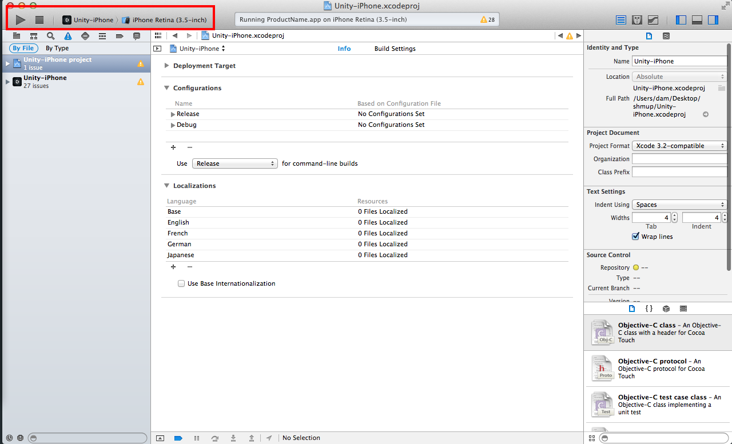Switch to the Assistant editor
This screenshot has height=444, width=732.
tap(637, 20)
